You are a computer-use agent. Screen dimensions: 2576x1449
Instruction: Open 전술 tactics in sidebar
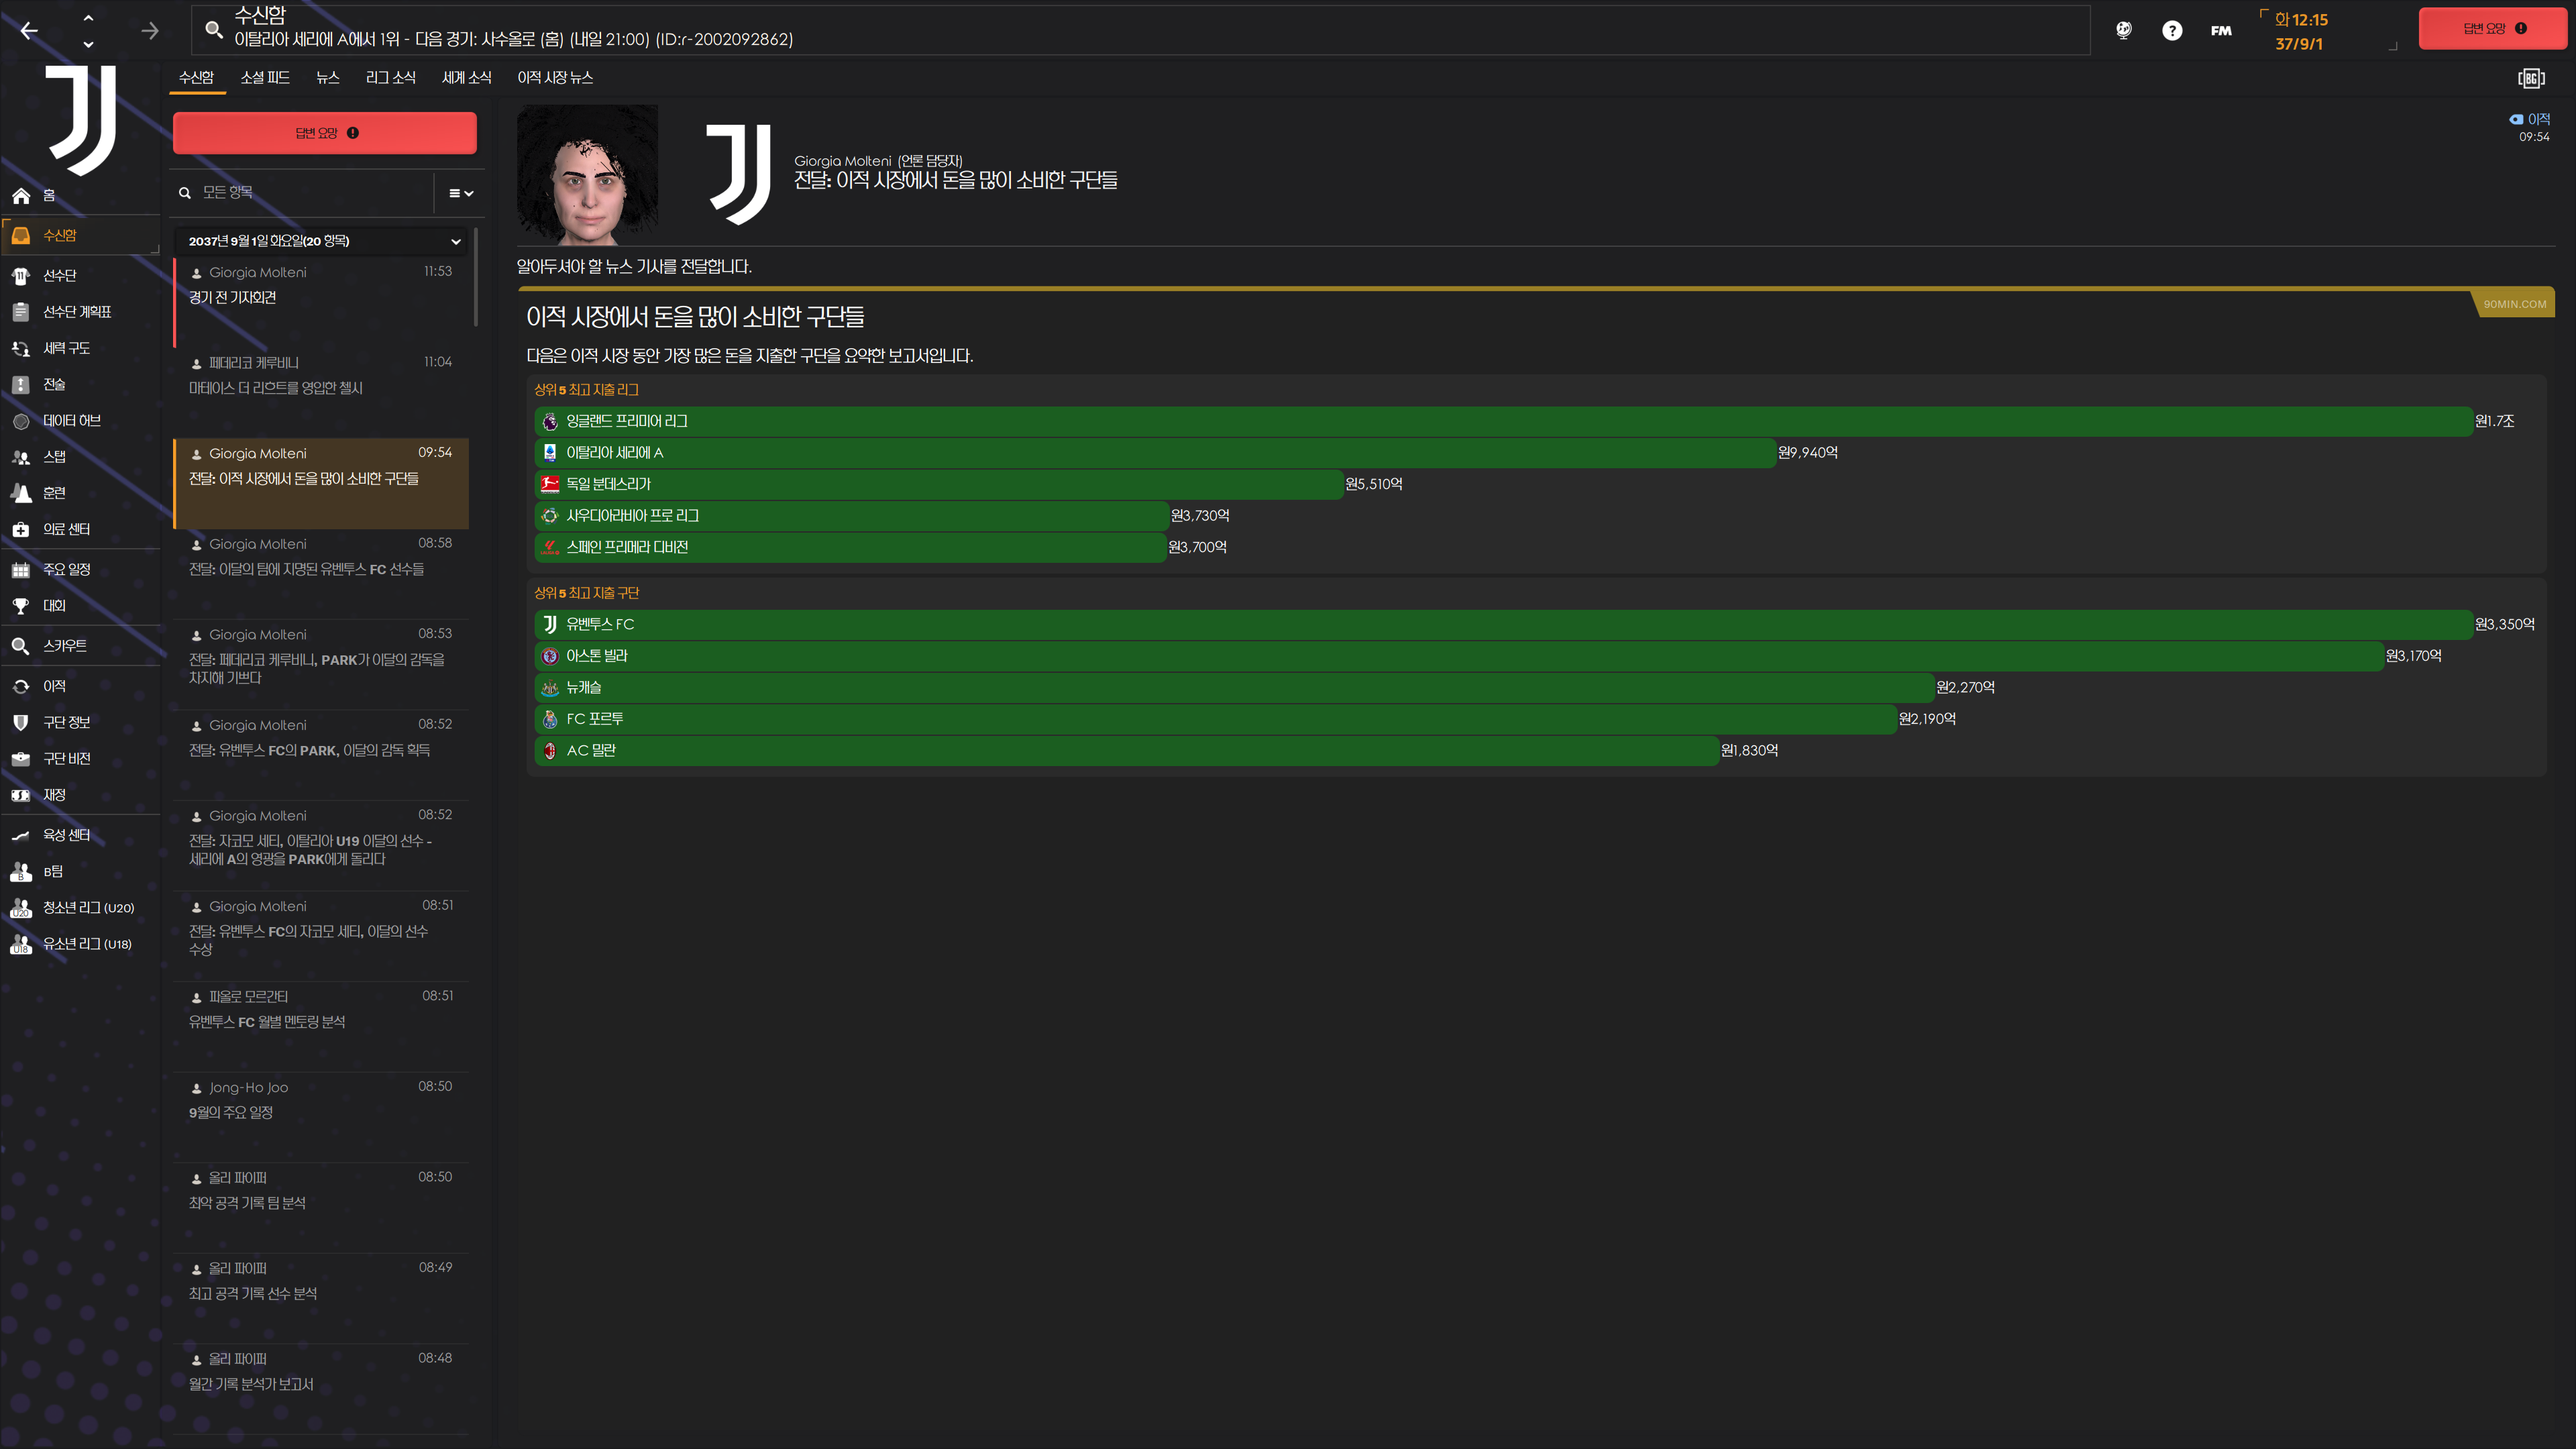tap(80, 384)
